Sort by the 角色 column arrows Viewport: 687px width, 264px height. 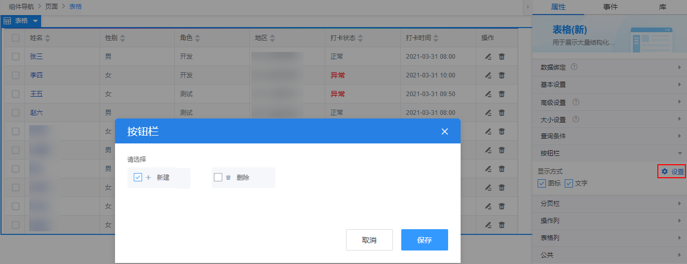[197, 38]
